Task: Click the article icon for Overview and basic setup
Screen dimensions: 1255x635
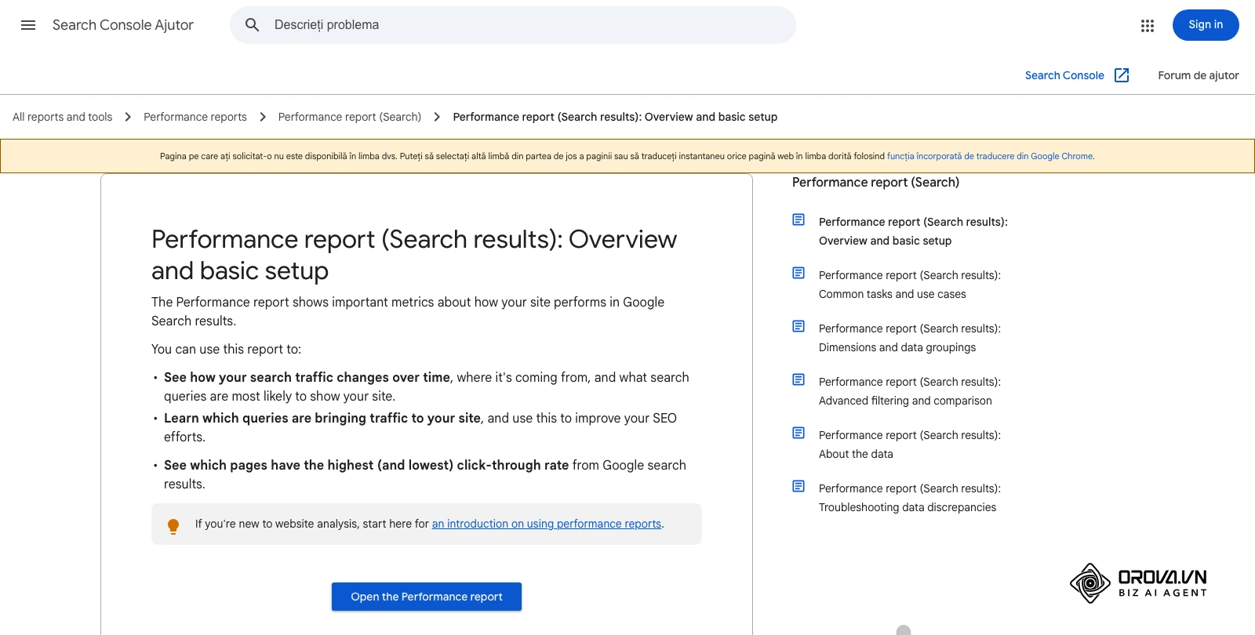Action: click(798, 220)
